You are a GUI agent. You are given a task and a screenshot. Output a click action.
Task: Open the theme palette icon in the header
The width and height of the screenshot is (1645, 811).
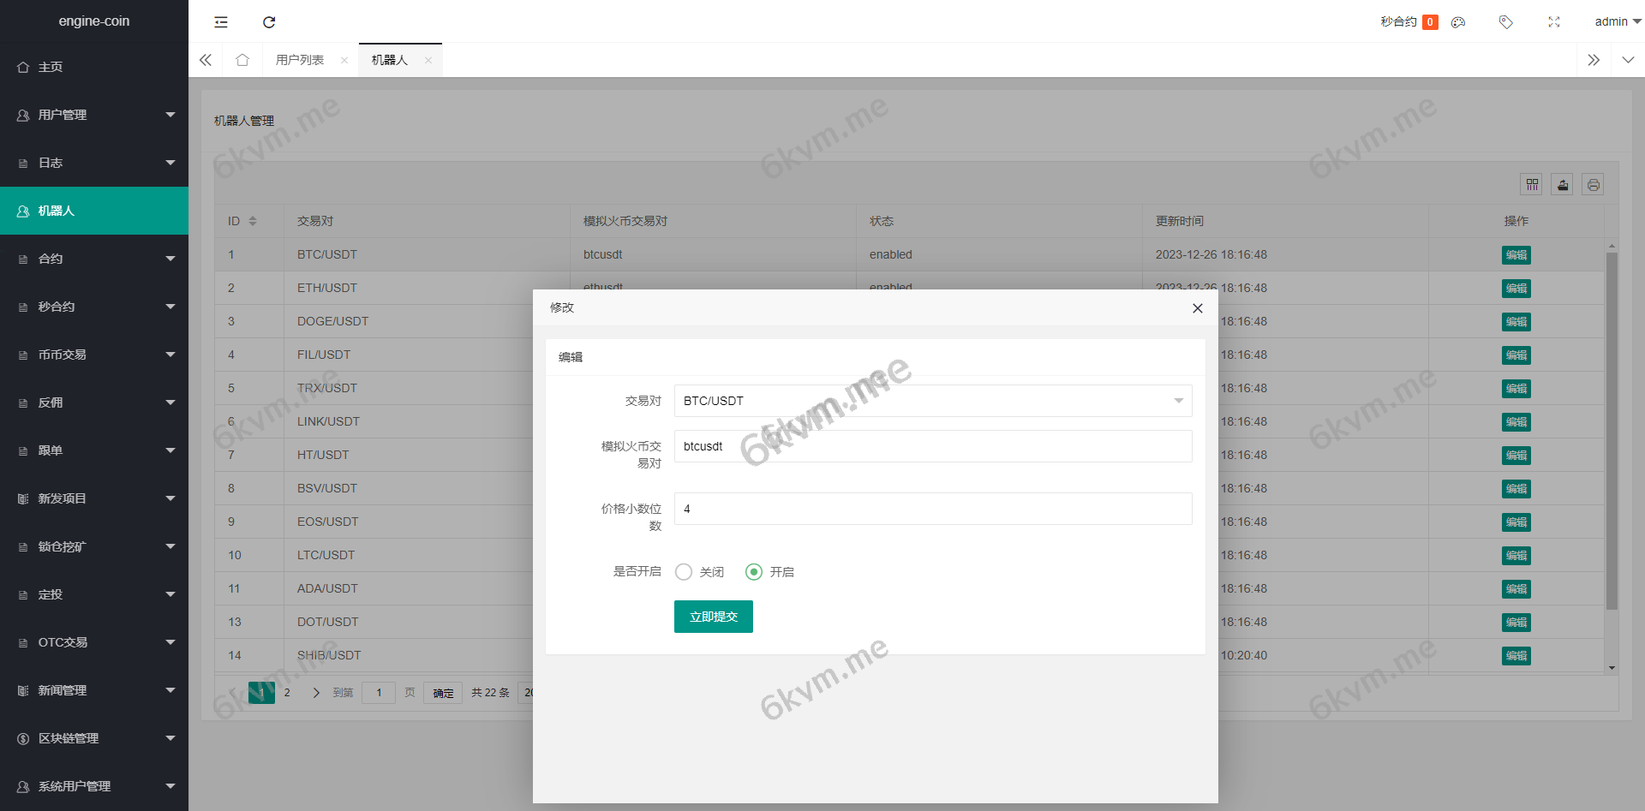point(1457,22)
